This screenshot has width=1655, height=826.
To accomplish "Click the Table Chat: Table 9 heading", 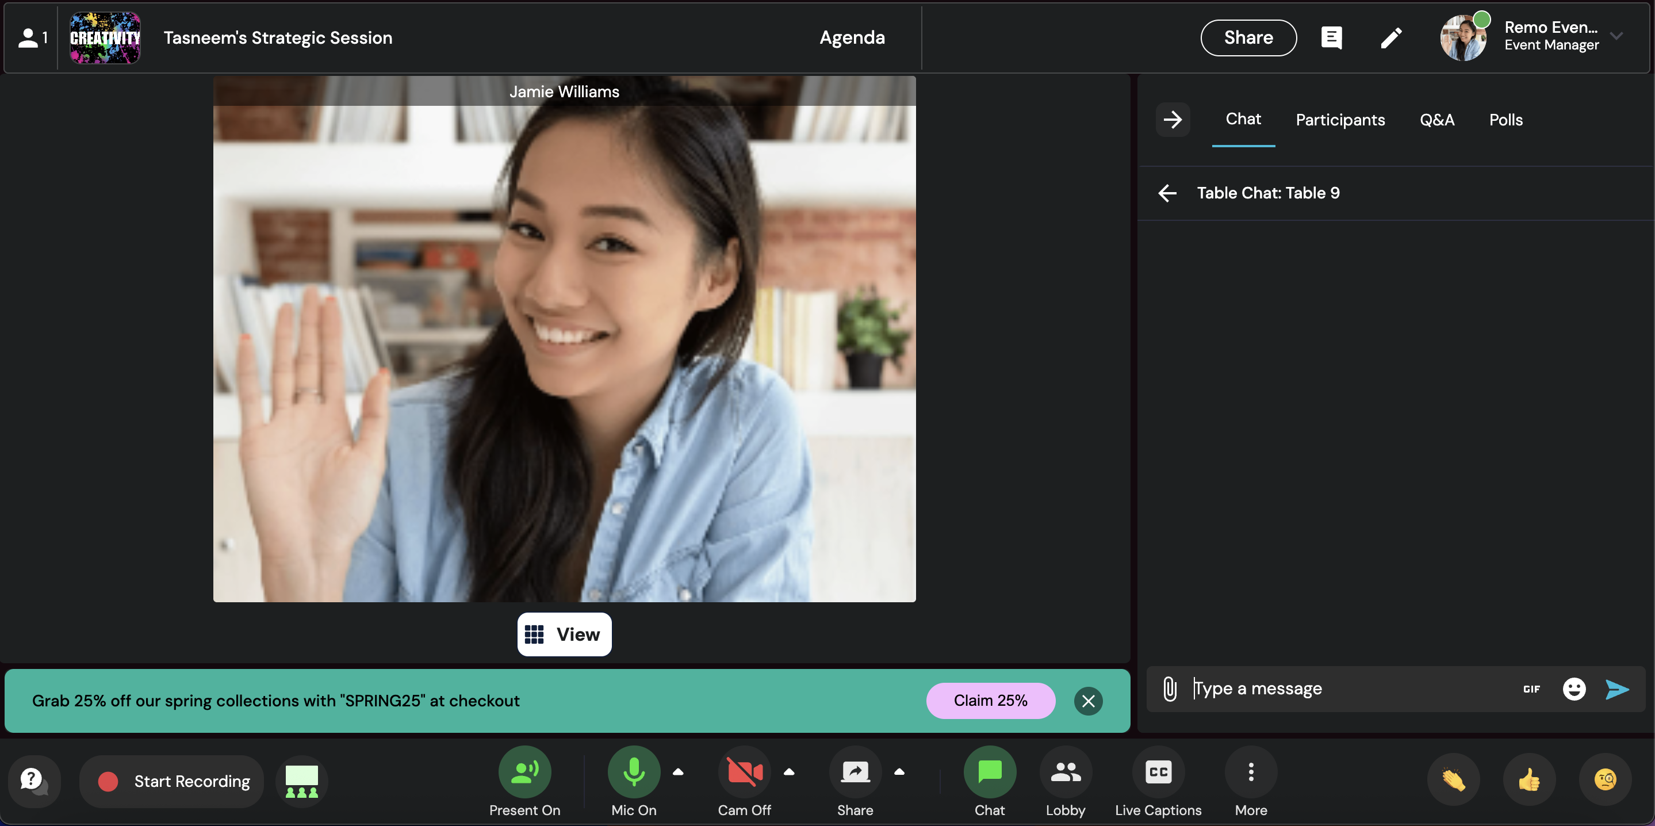I will (x=1268, y=193).
